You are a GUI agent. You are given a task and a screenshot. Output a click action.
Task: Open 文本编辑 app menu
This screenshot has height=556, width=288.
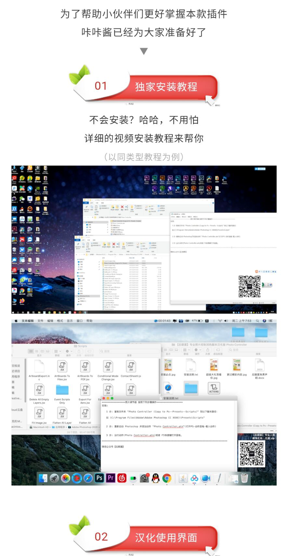[28, 321]
